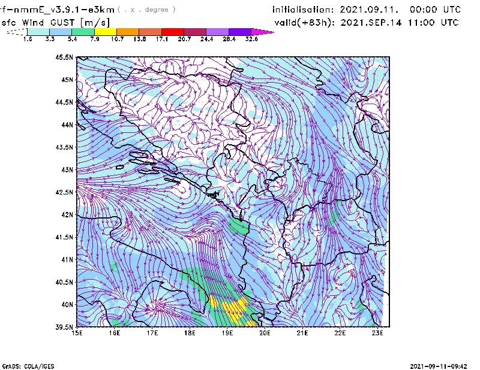
Task: Select the legend value 10.7
Action: [117, 39]
